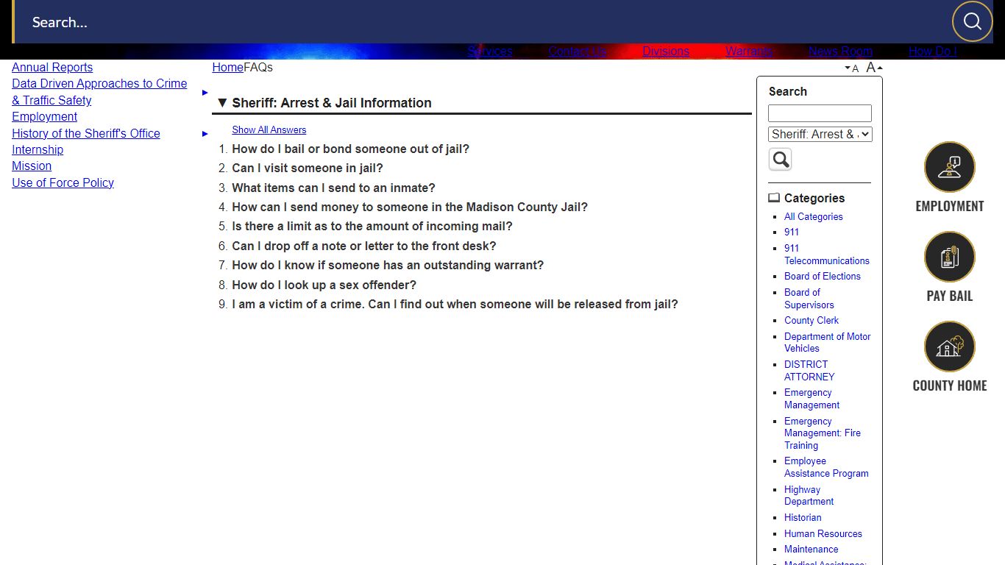Open the Home breadcrumb link
Image resolution: width=1005 pixels, height=565 pixels.
tap(227, 68)
